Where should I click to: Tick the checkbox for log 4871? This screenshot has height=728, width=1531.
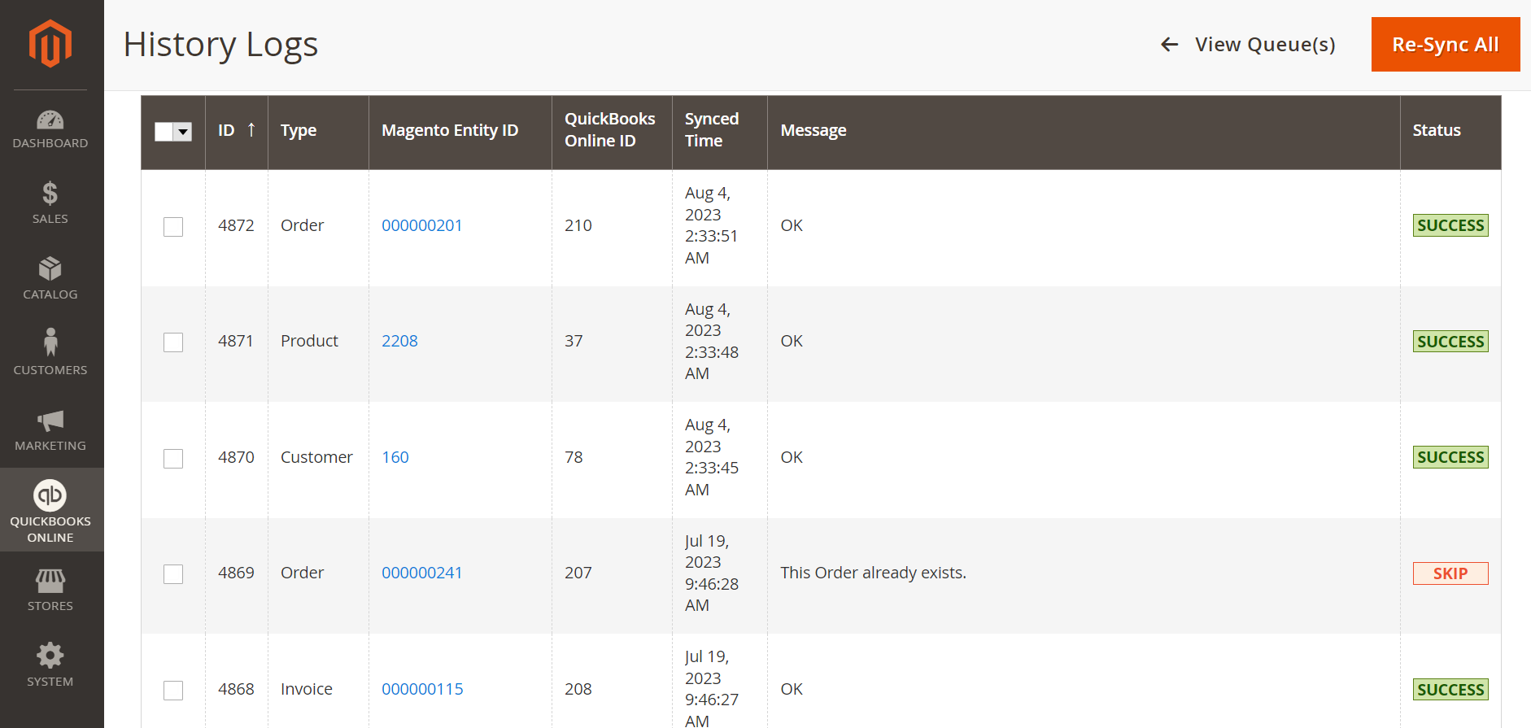tap(173, 342)
